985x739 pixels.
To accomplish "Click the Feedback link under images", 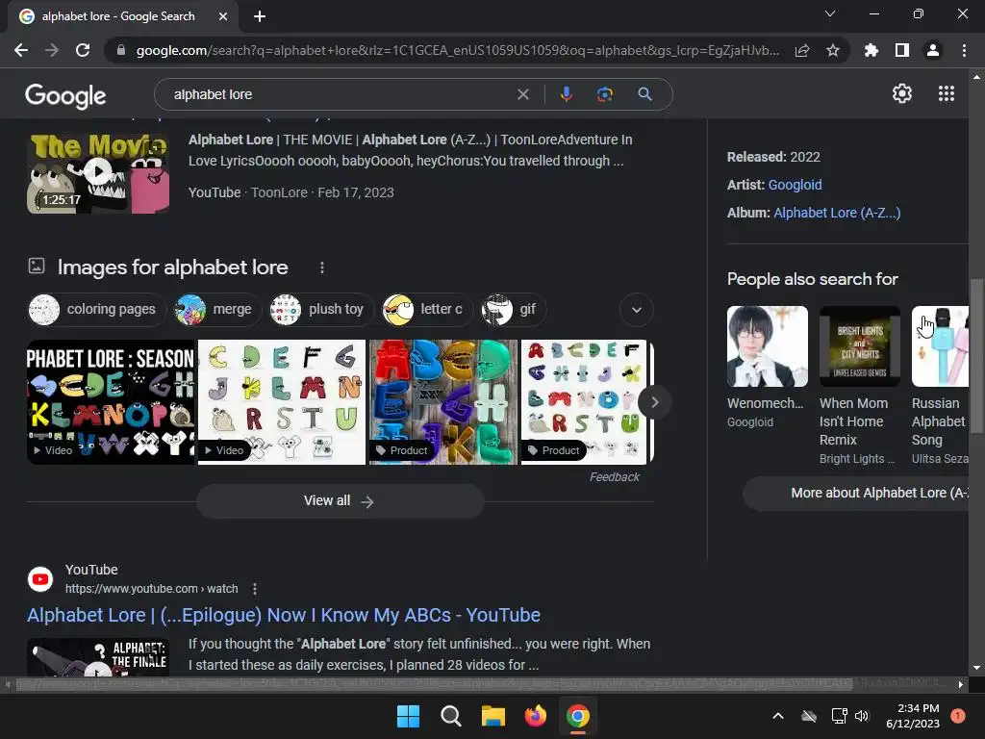I will tap(614, 477).
